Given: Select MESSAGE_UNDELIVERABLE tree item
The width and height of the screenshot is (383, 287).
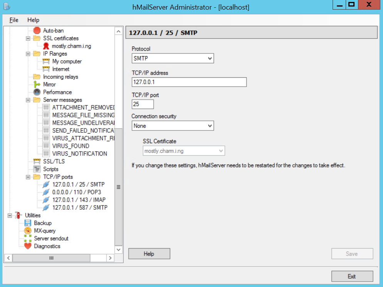Looking at the screenshot, I should (83, 123).
